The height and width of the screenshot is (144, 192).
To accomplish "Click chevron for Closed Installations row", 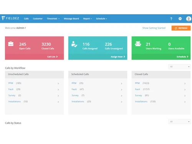I will [185, 102].
